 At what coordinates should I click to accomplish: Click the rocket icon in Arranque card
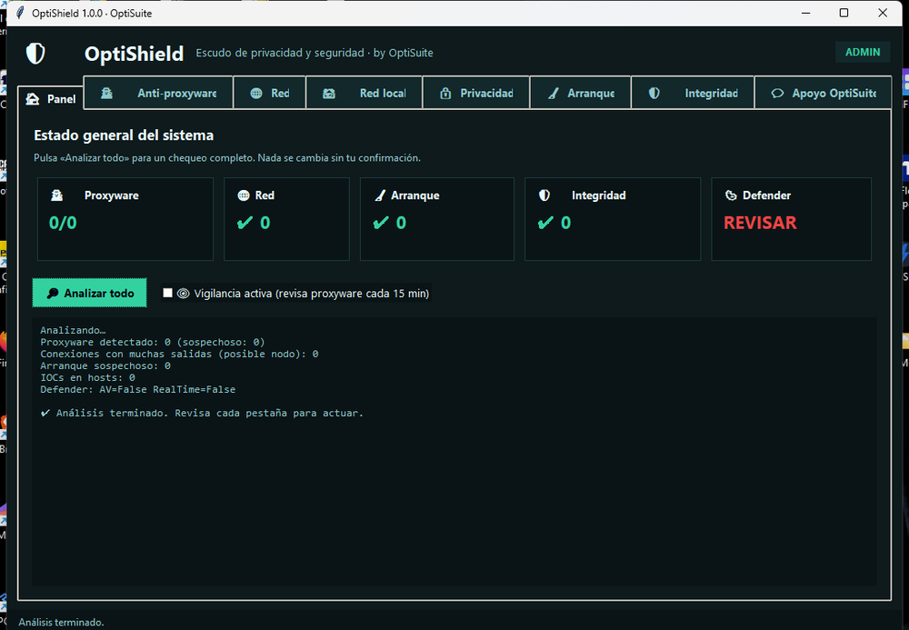pos(380,195)
